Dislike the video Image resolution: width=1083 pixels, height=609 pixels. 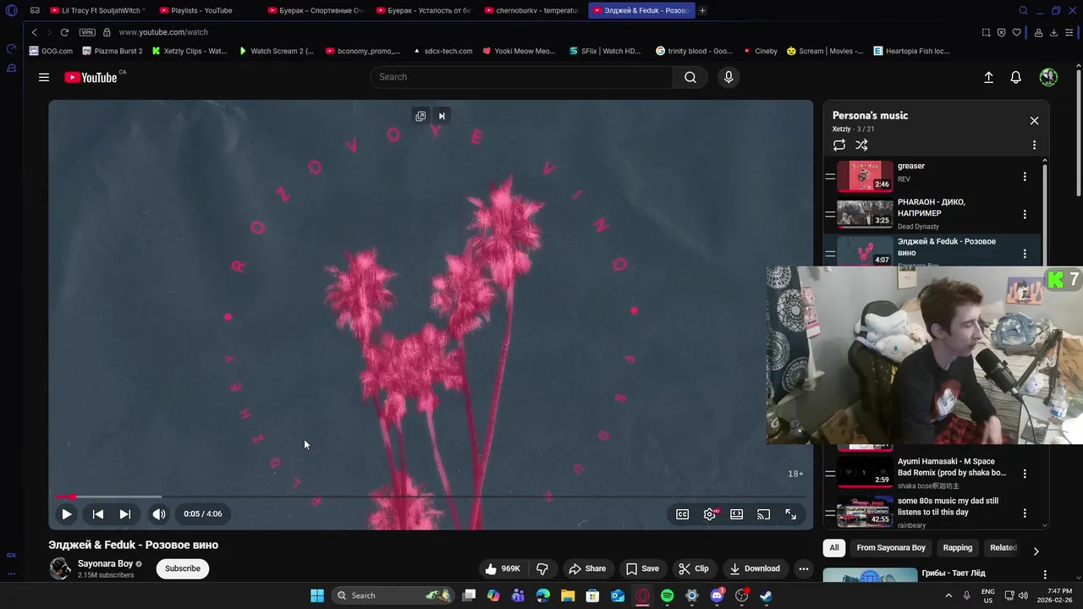(542, 568)
